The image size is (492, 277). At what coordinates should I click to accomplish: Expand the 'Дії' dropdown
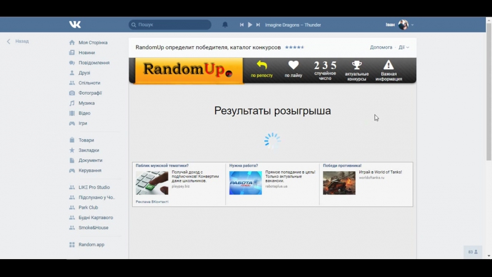403,47
